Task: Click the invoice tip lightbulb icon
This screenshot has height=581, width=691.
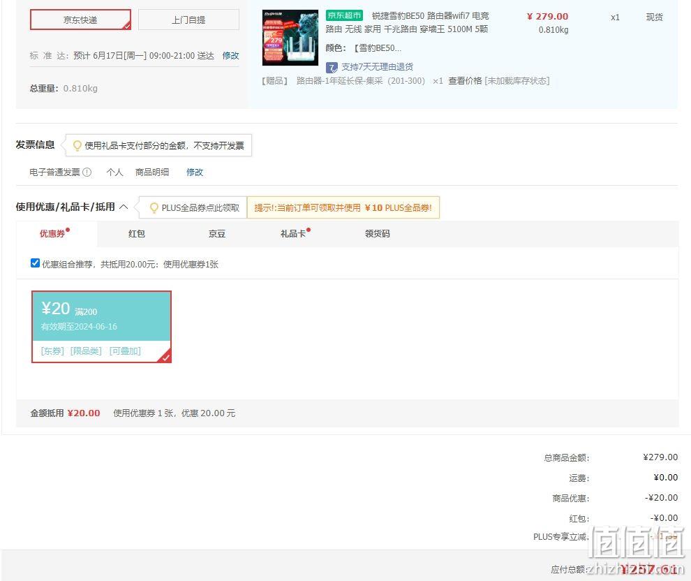Action: [77, 145]
